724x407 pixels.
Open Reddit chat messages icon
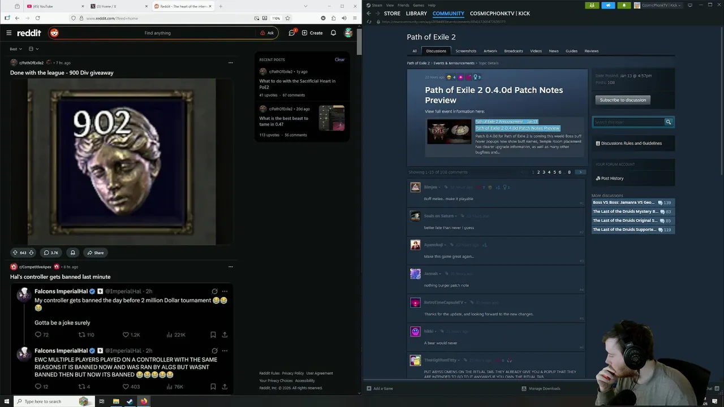(x=292, y=33)
